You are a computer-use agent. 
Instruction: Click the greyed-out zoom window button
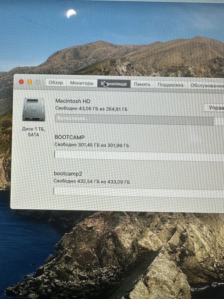[x=38, y=82]
